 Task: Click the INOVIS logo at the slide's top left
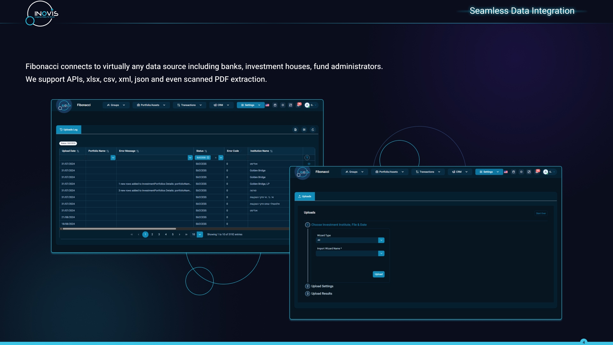tap(42, 13)
